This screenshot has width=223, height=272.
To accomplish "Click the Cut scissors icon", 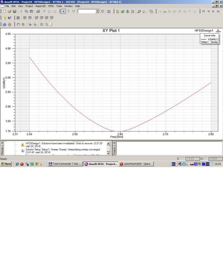I will tap(21, 11).
